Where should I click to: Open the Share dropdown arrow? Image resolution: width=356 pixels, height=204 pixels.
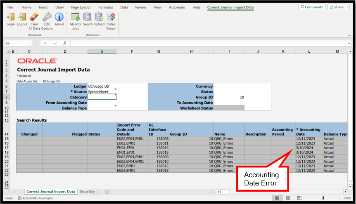click(x=347, y=7)
